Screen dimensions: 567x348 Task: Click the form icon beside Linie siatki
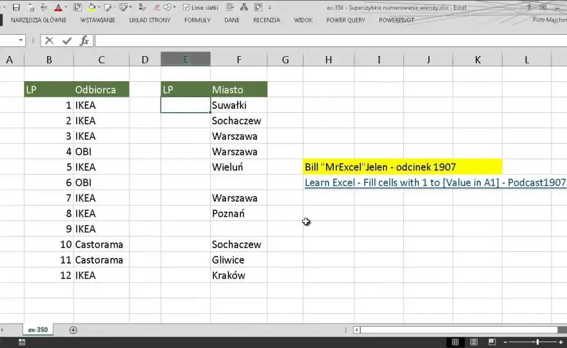[229, 7]
